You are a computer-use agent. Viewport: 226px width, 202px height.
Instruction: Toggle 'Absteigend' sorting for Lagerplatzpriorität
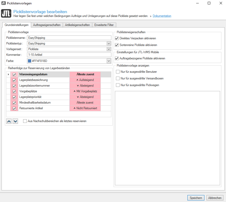click(85, 97)
